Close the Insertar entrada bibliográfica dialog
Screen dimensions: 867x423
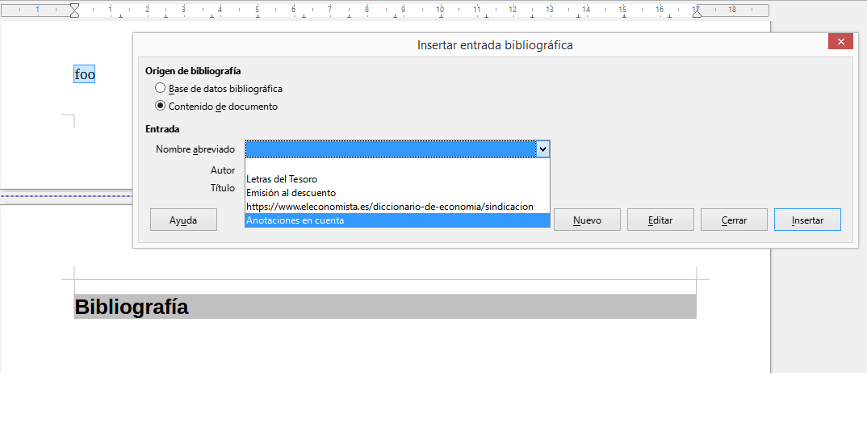(840, 42)
